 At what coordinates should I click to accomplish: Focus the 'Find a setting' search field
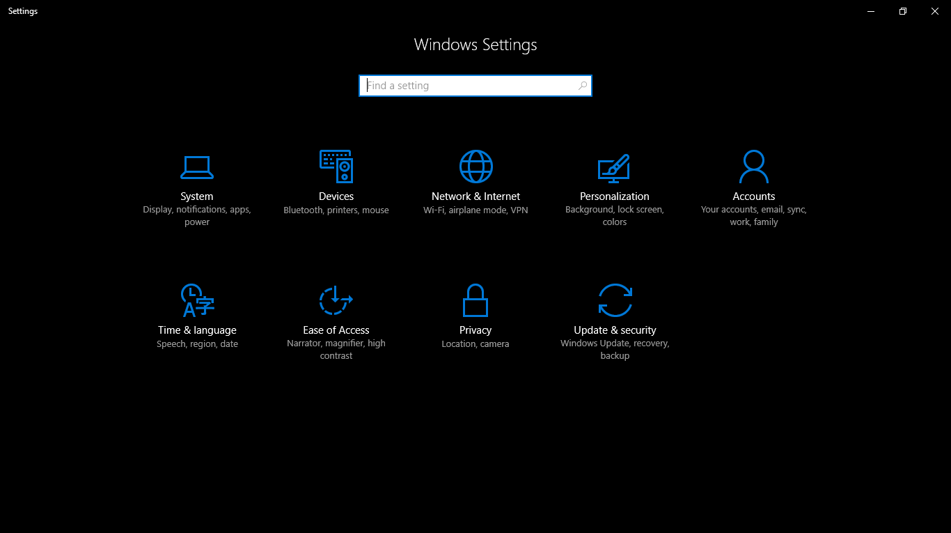475,86
